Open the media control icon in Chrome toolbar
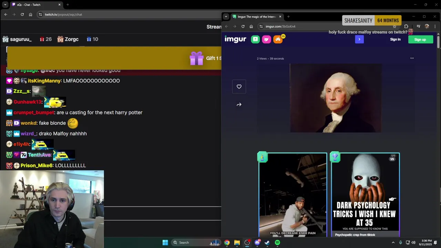 (418, 27)
